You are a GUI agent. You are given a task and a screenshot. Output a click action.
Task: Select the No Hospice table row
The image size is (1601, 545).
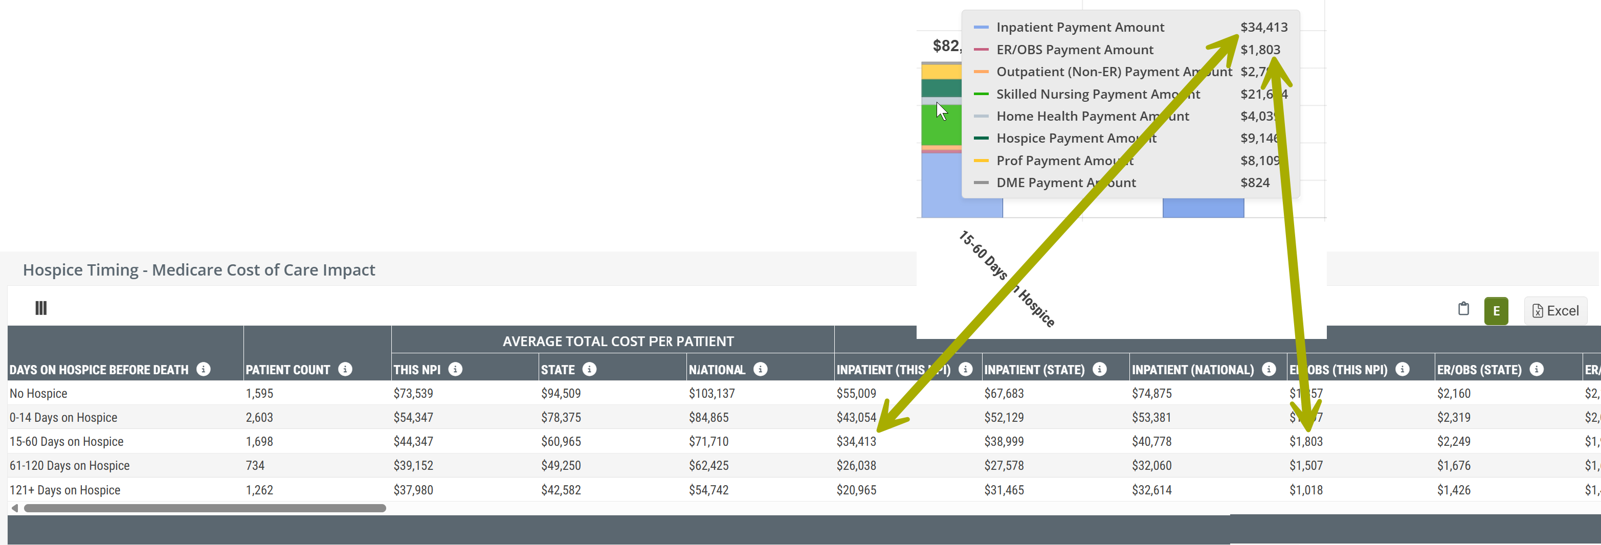point(38,393)
